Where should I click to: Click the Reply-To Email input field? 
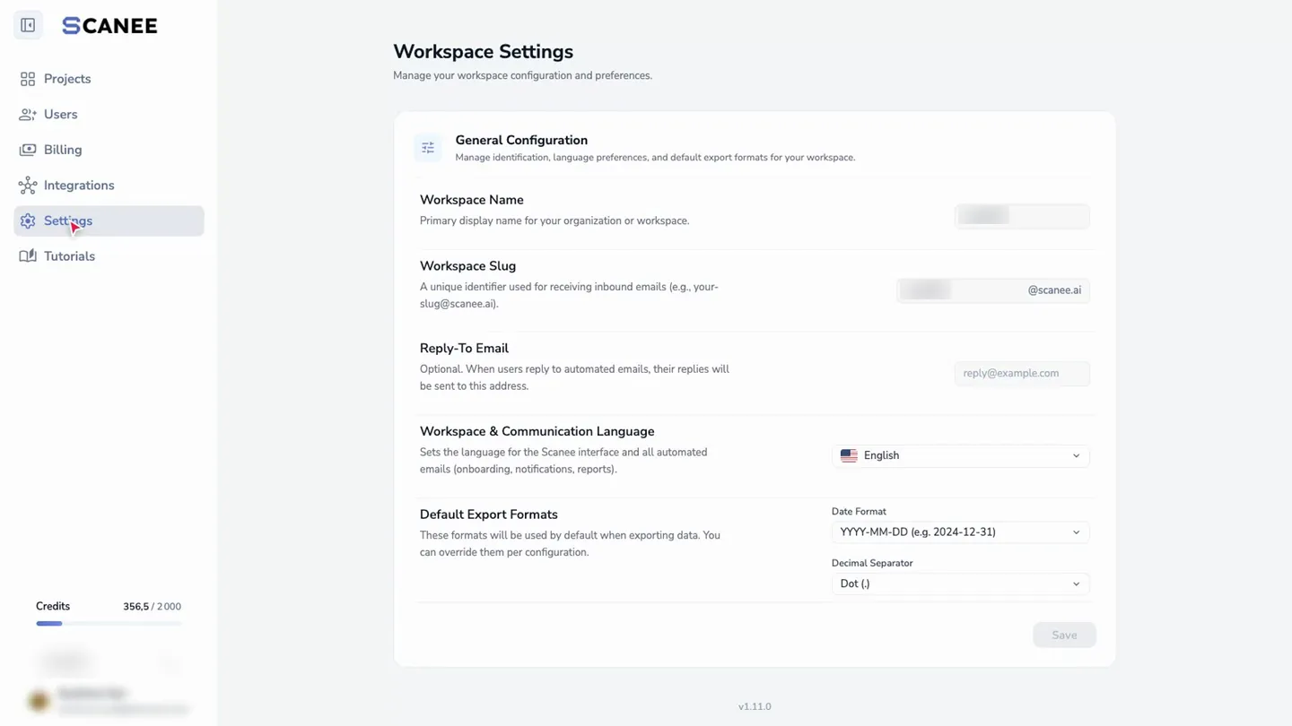(1022, 374)
